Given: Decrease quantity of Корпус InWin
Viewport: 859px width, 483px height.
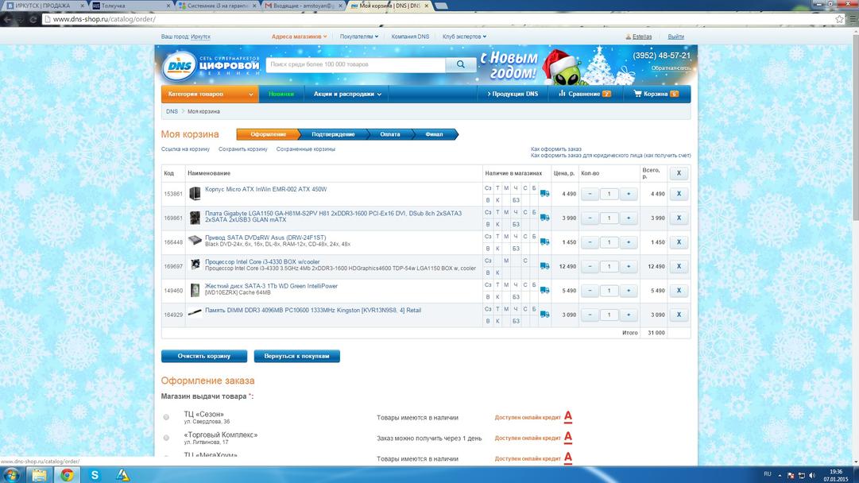Looking at the screenshot, I should (590, 194).
